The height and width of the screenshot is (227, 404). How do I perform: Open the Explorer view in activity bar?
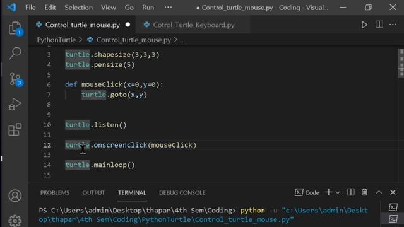pyautogui.click(x=15, y=28)
